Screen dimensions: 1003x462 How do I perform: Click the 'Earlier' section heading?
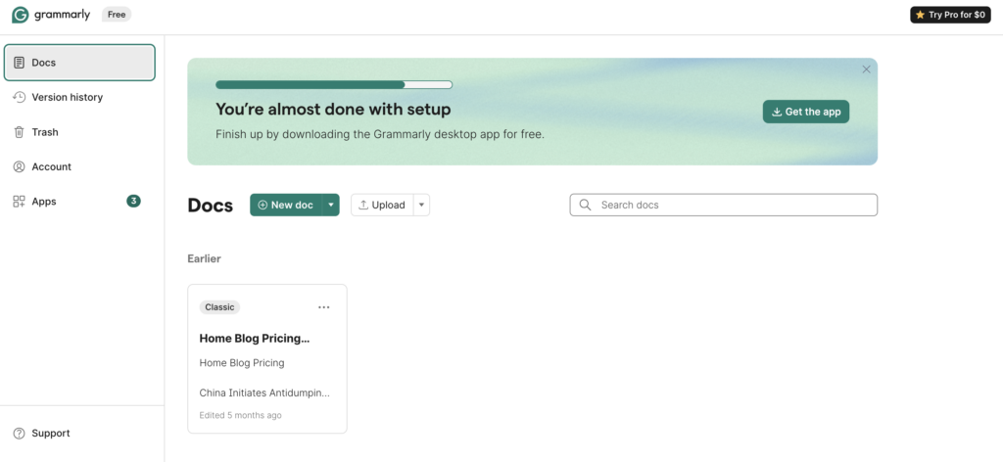click(204, 258)
